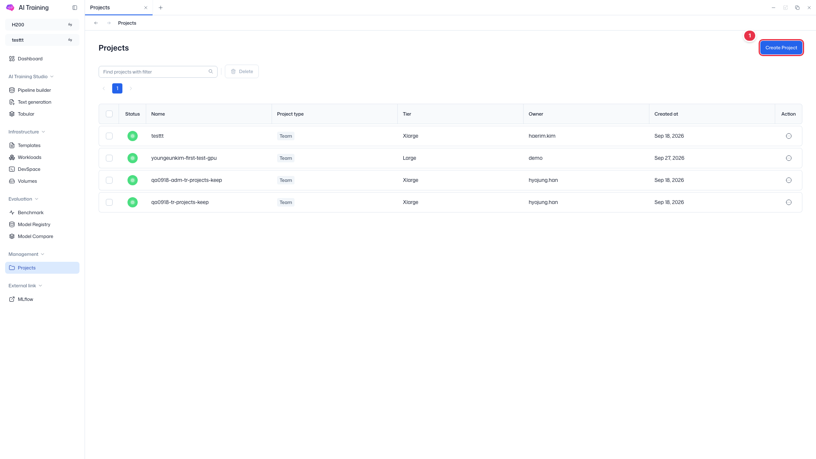Collapse the Management section
Image resolution: width=816 pixels, height=459 pixels.
(x=26, y=254)
